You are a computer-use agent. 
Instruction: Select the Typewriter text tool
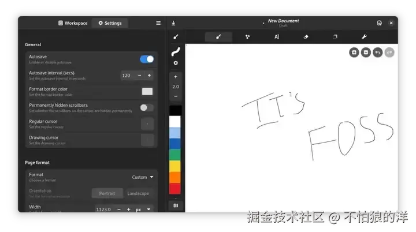[277, 37]
